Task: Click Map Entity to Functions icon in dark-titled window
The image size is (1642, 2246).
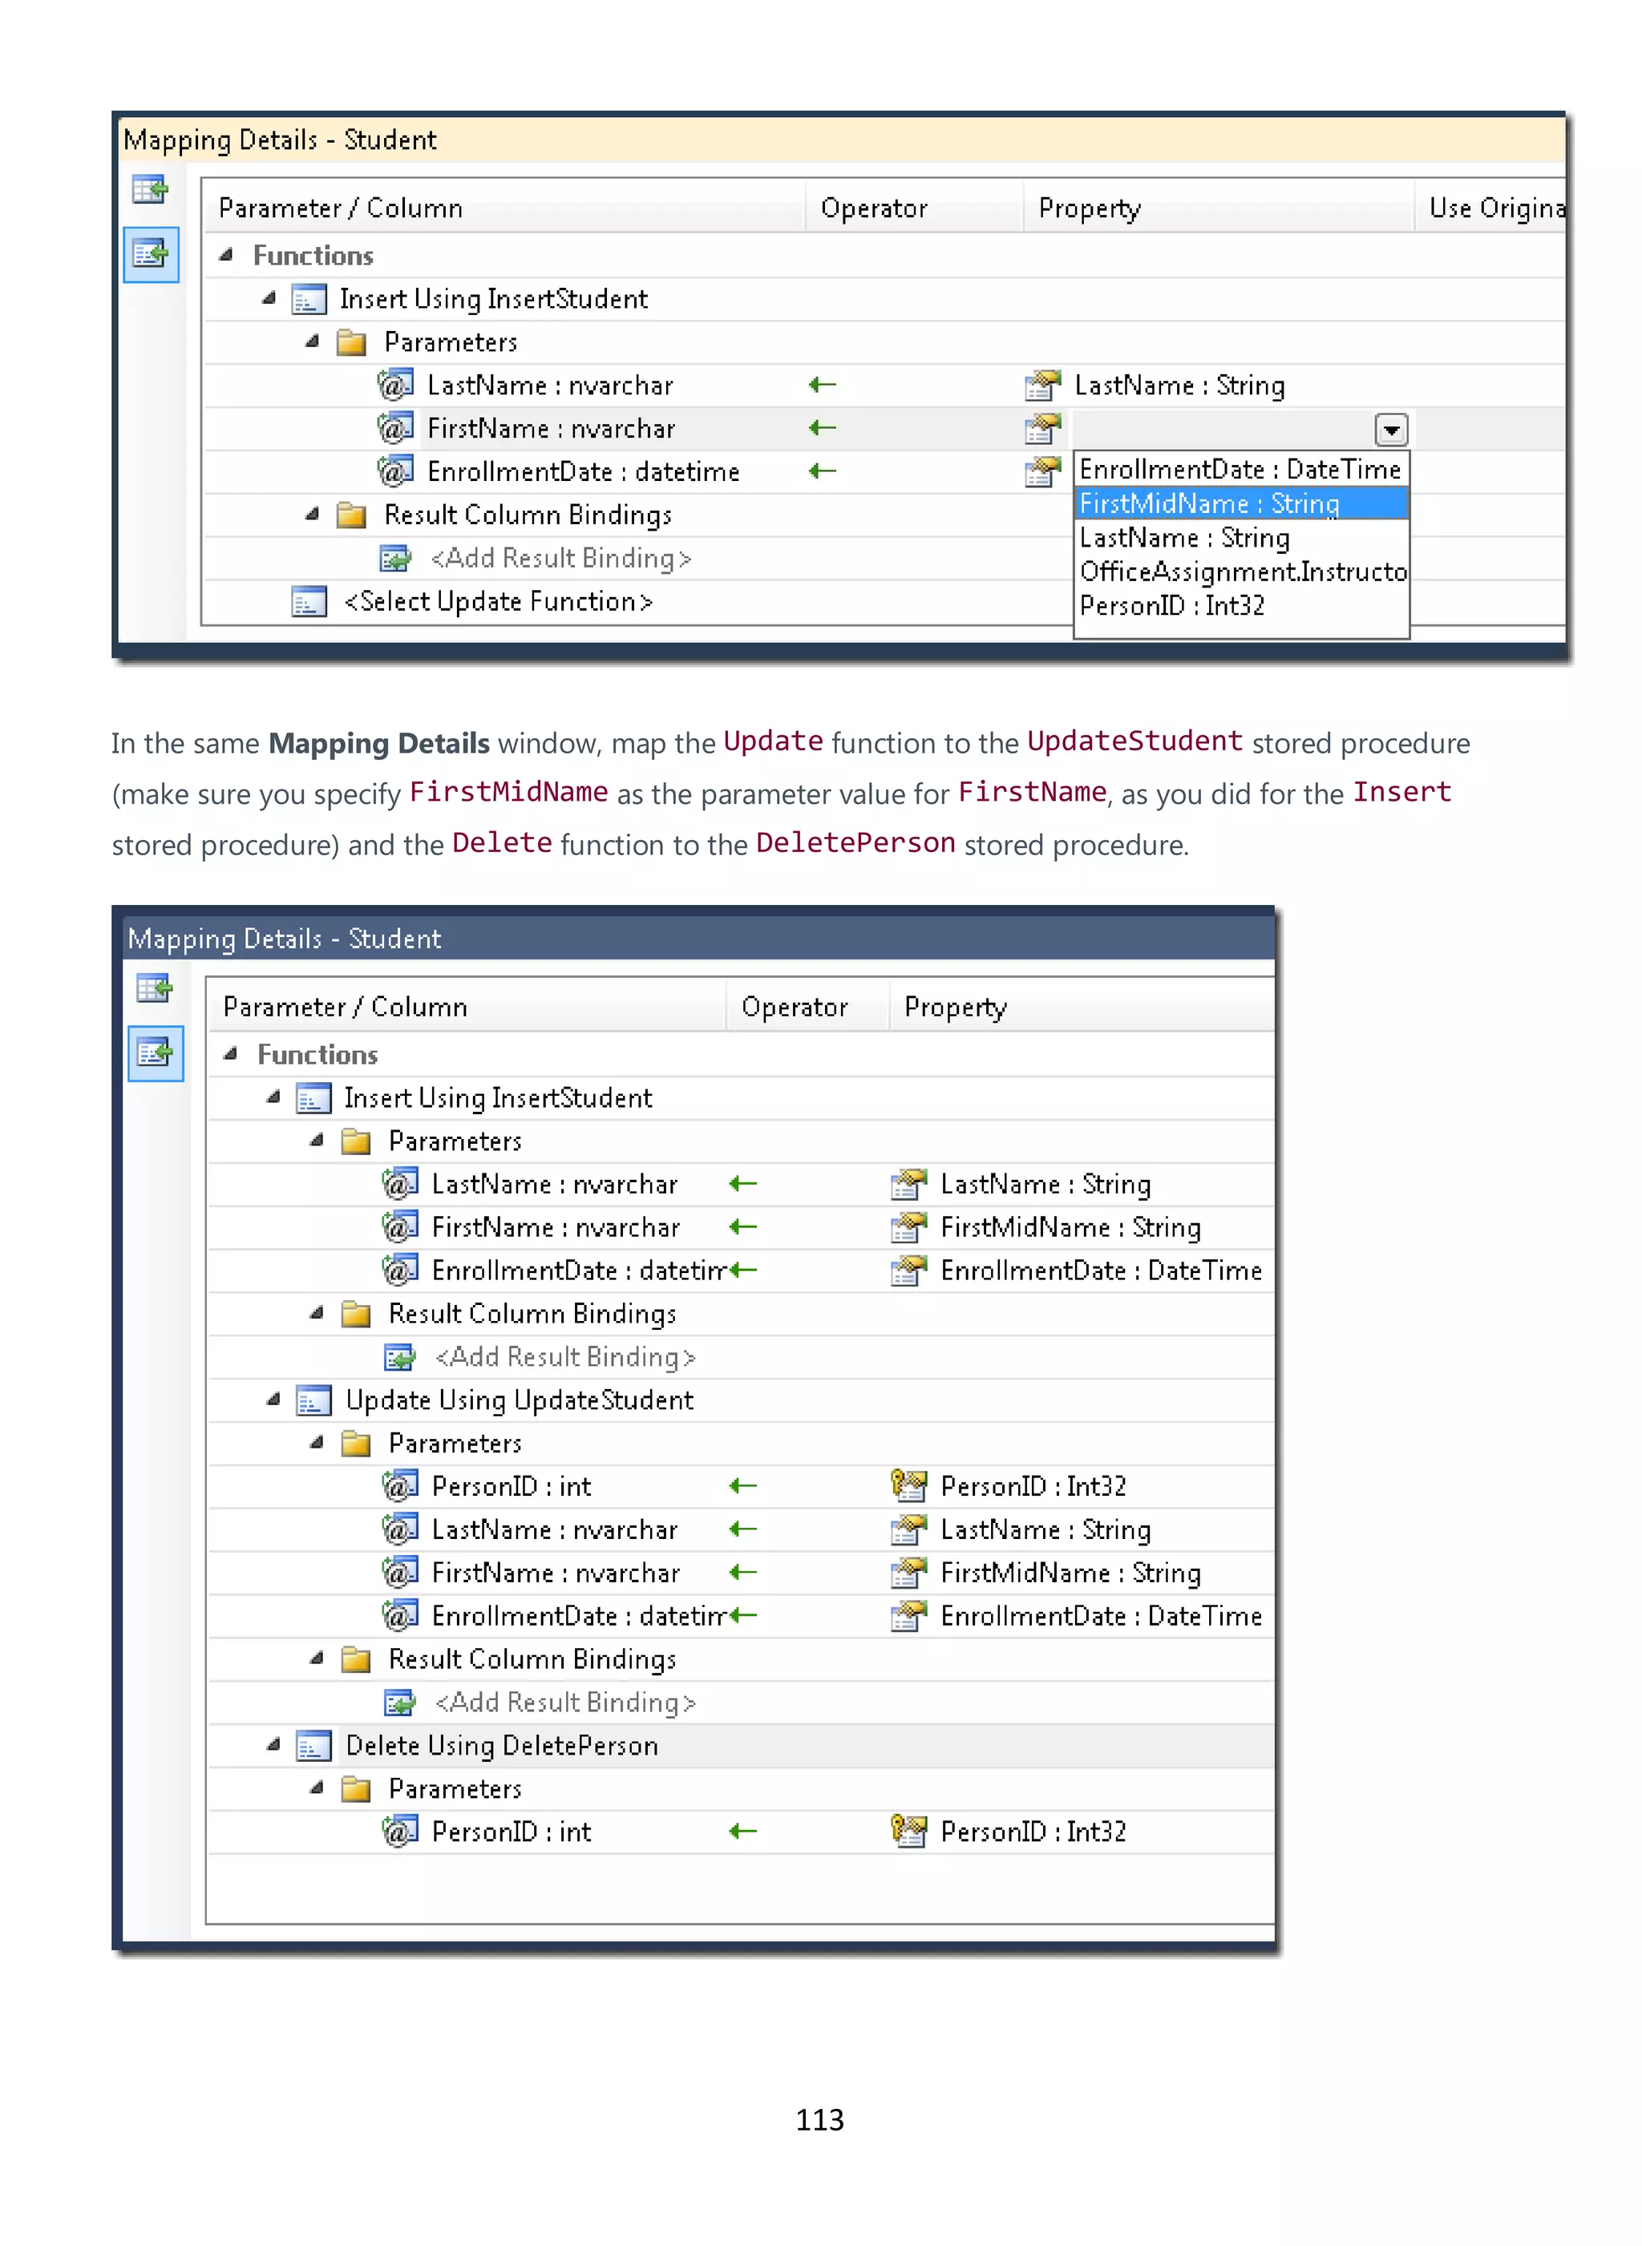Action: pos(155,1052)
